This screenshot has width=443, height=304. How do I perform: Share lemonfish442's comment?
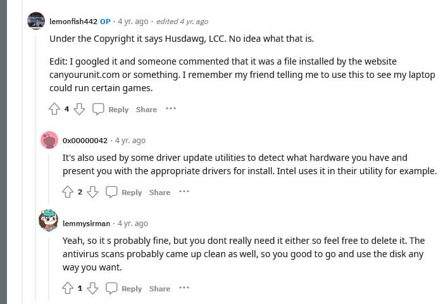point(146,110)
